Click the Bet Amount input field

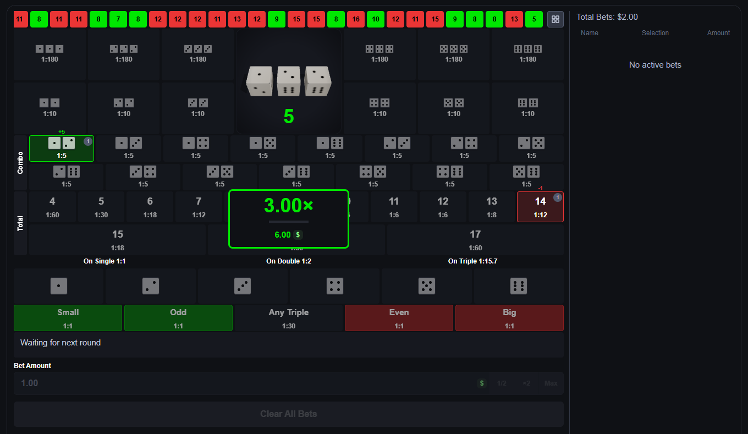(245, 383)
